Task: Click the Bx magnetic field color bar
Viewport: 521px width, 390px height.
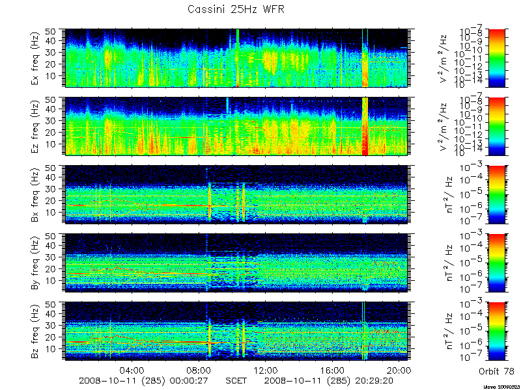Action: (x=496, y=194)
